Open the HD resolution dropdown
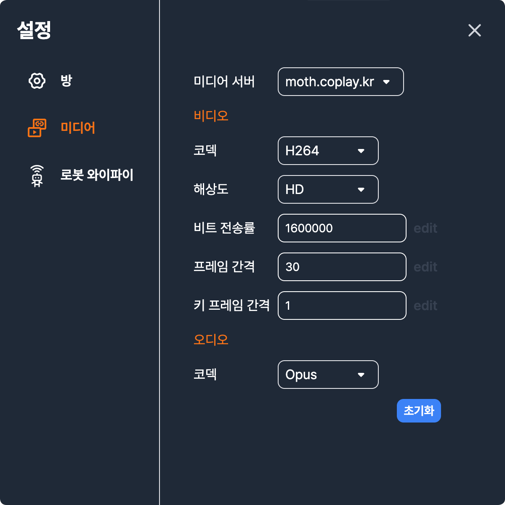Image resolution: width=505 pixels, height=505 pixels. point(328,189)
